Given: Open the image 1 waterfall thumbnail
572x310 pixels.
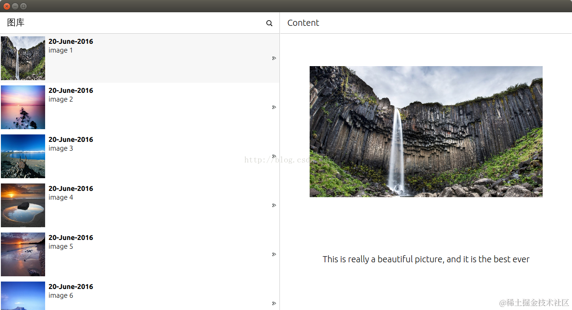Looking at the screenshot, I should coord(23,58).
